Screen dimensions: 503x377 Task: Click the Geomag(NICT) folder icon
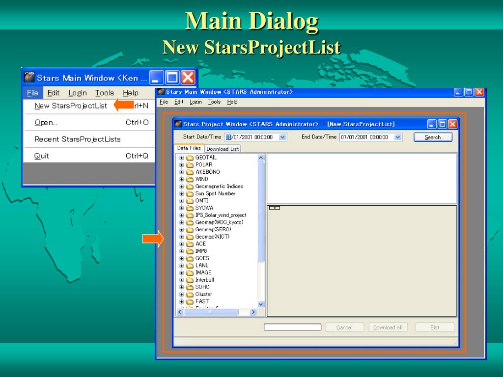click(190, 237)
